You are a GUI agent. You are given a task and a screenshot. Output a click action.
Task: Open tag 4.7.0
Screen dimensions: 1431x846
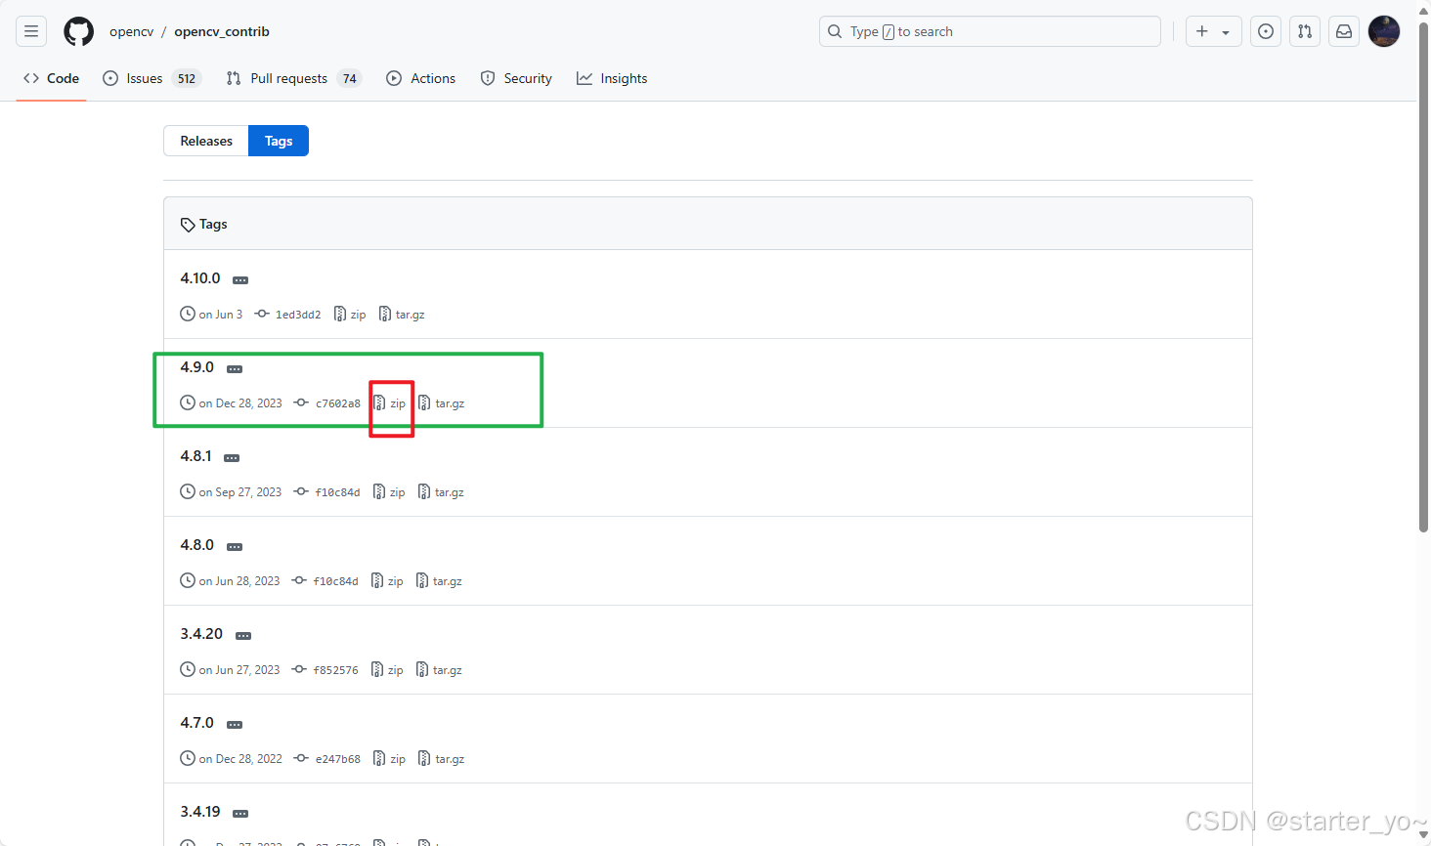[196, 723]
